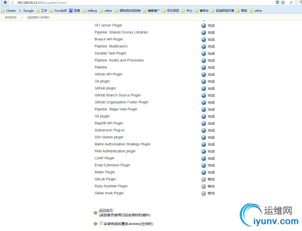
Task: Click the 等待 status text for Ruby Runtime Plugin
Action: click(211, 186)
